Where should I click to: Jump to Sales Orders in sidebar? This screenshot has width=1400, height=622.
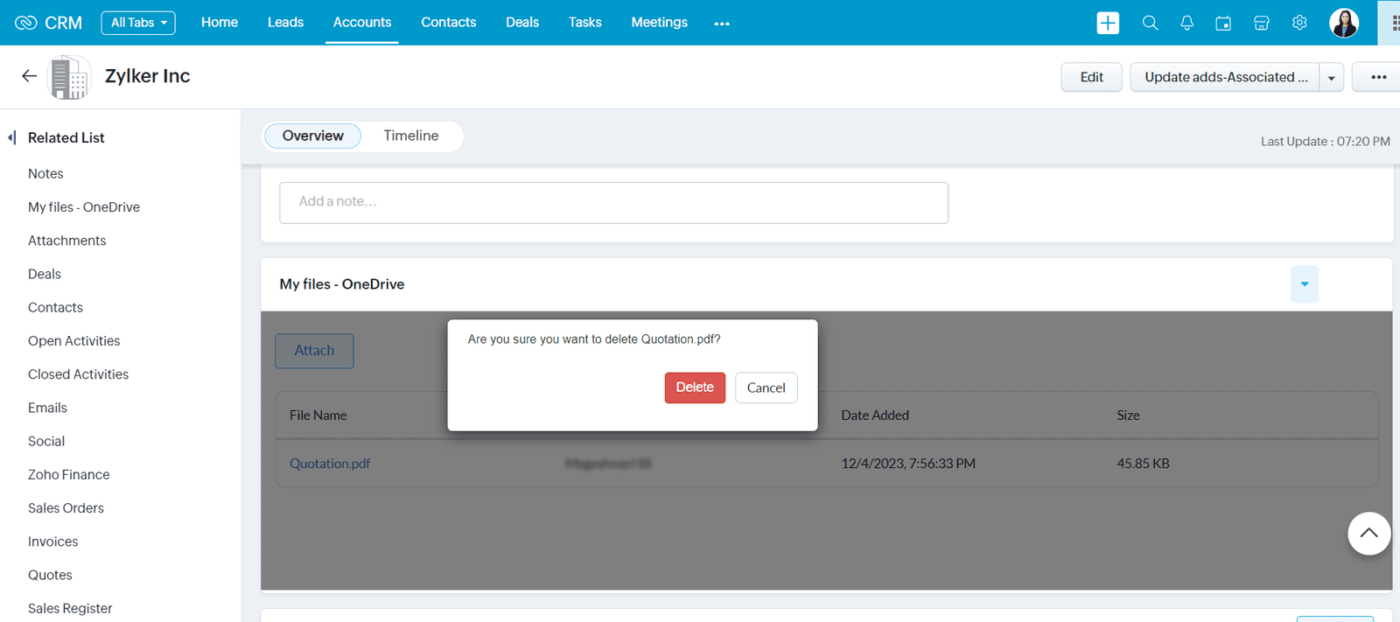[x=66, y=508]
